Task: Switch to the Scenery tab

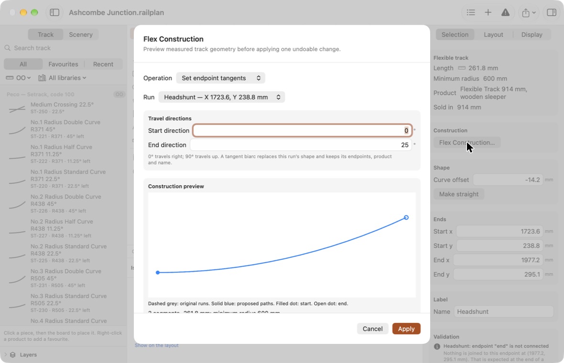Action: (81, 34)
